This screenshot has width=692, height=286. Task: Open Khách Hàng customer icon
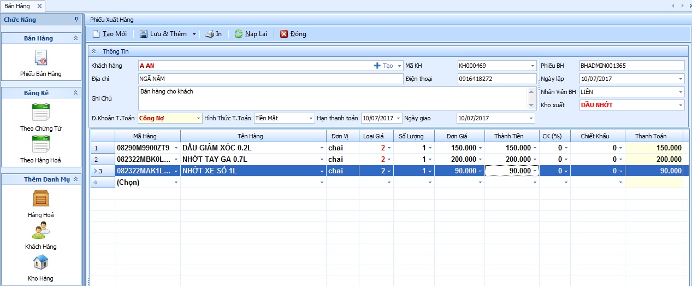pos(41,230)
